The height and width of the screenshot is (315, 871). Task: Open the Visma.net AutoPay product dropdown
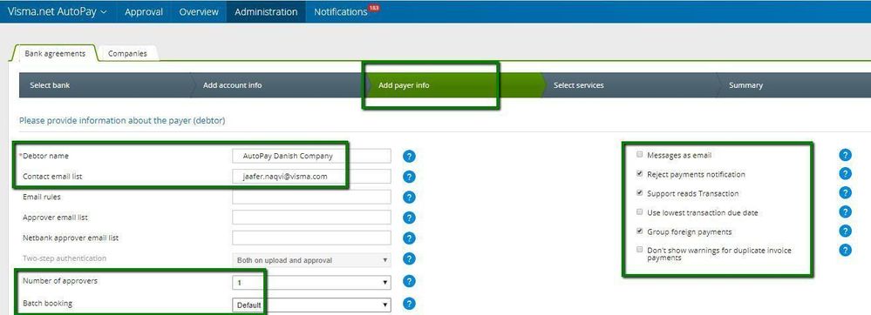tap(58, 11)
